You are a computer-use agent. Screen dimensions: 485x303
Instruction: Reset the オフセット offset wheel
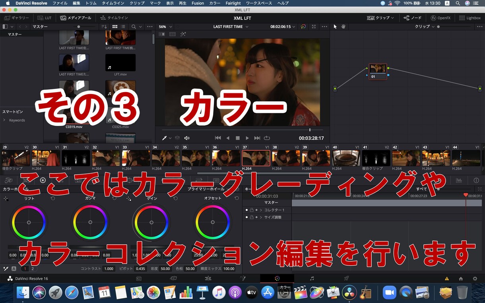[237, 198]
